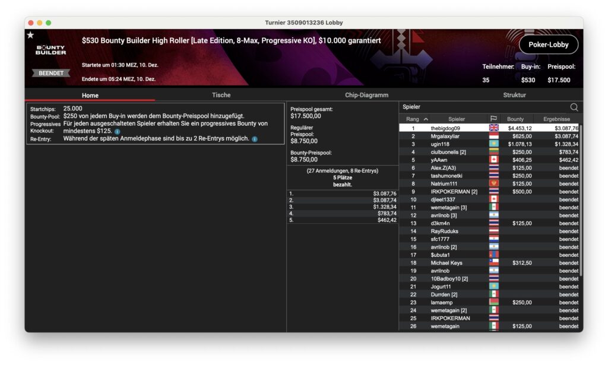Select player row 10Badboy10 [2]
Screen dimensions: 608x365
pyautogui.click(x=489, y=278)
